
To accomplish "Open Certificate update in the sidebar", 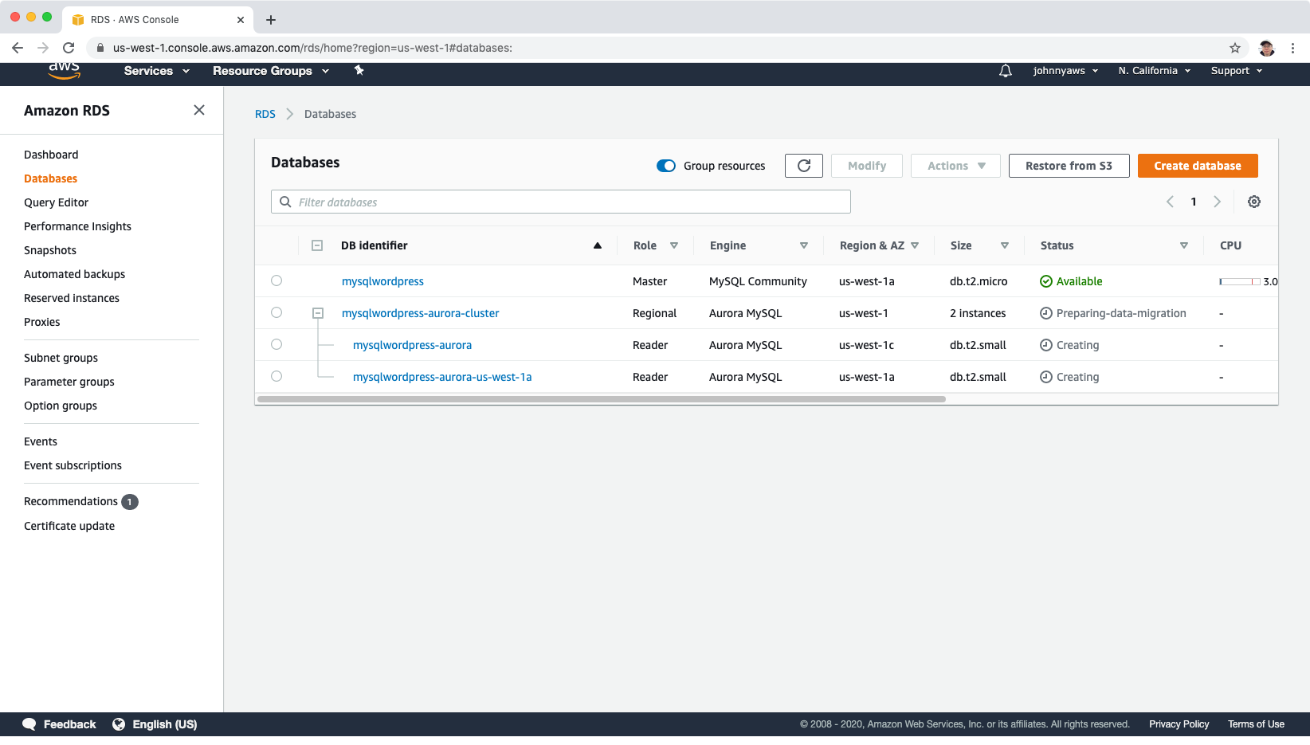I will coord(69,526).
